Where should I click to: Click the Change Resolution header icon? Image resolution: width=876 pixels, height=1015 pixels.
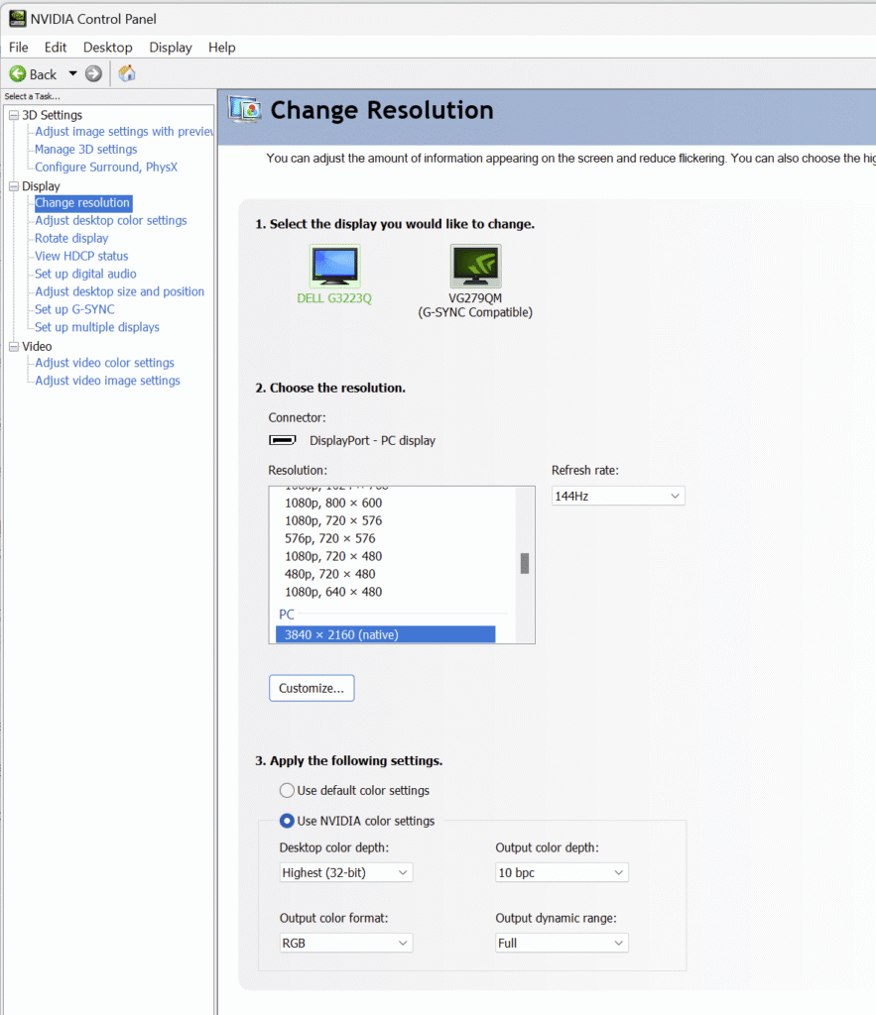[244, 110]
